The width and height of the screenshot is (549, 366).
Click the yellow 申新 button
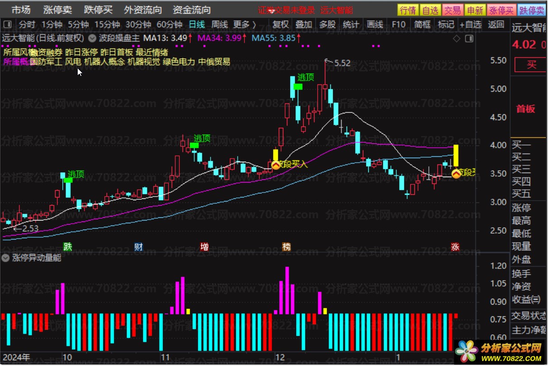tap(475, 10)
